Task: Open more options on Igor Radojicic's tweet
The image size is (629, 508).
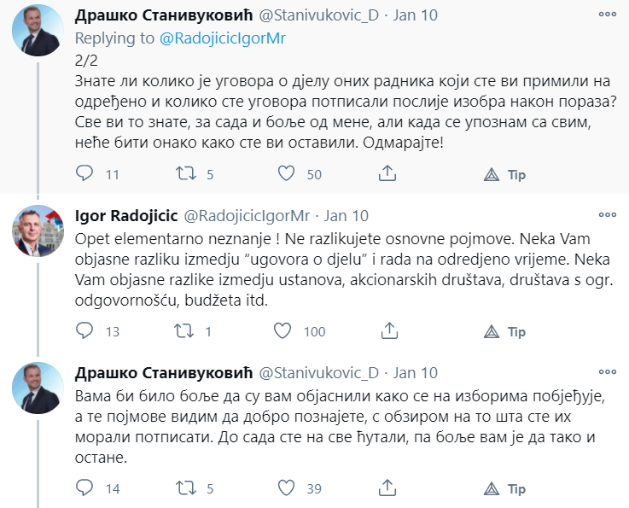Action: [608, 213]
